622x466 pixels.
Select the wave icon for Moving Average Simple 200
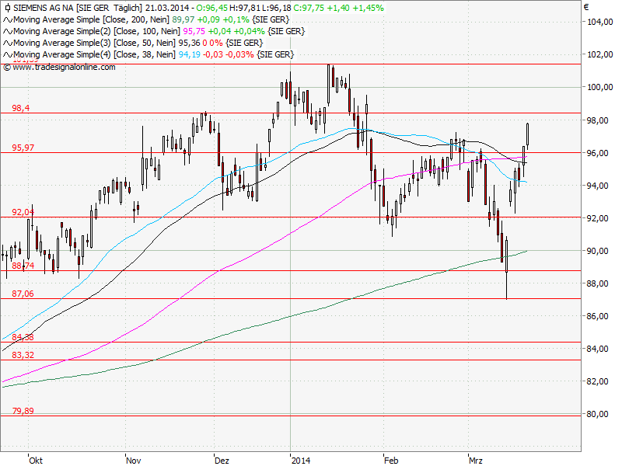tap(6, 19)
